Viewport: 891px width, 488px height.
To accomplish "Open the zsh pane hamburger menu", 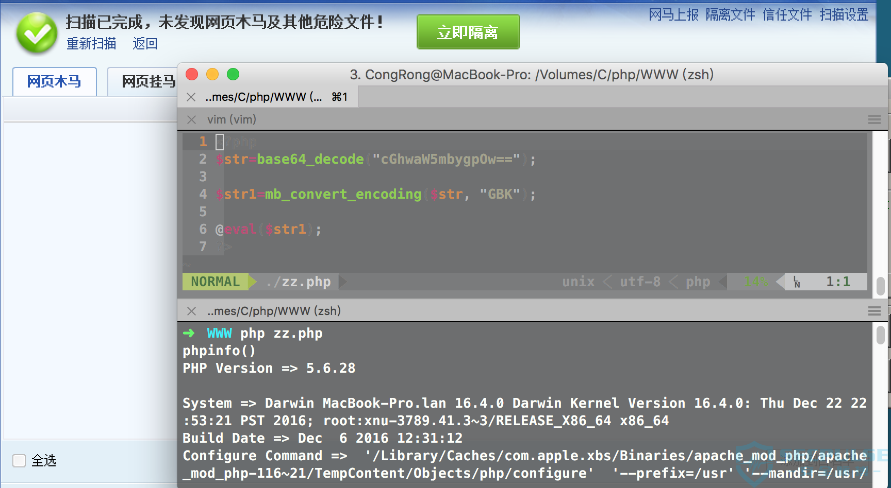I will tap(874, 311).
